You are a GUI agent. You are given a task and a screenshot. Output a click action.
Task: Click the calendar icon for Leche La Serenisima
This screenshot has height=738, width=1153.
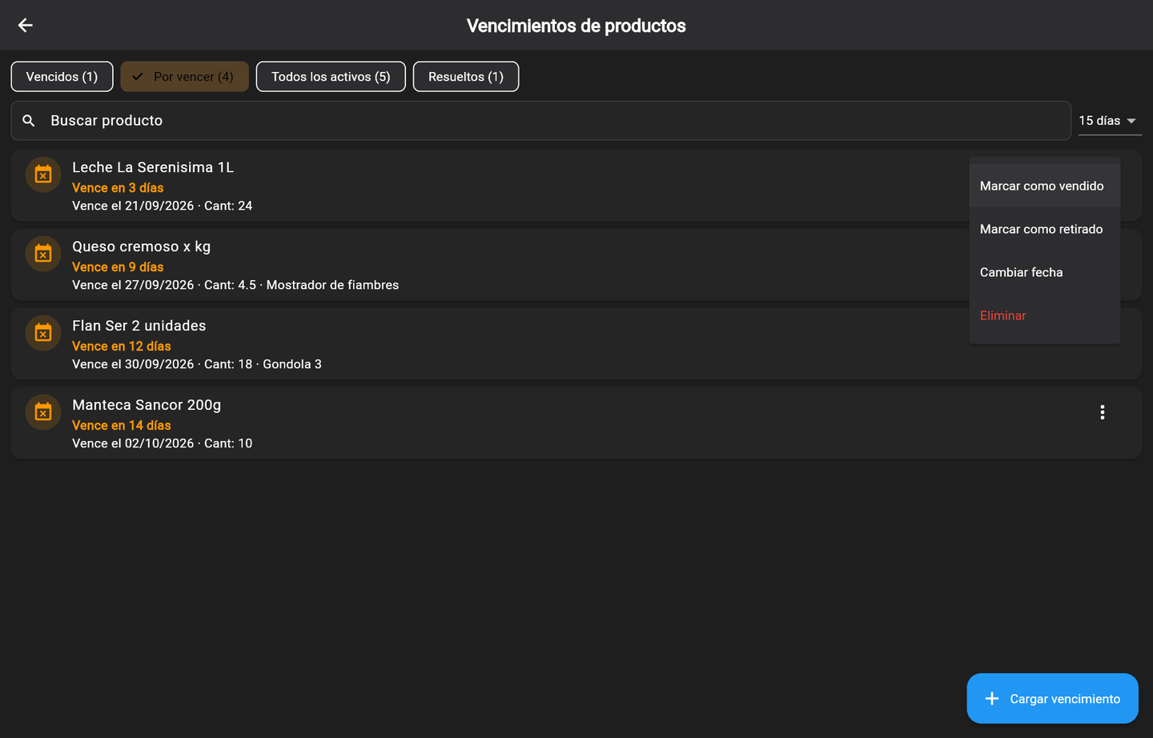coord(43,174)
